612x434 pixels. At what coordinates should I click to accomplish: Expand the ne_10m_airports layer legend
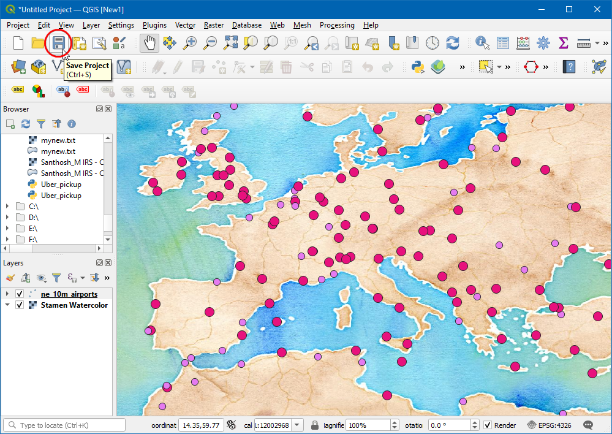(x=7, y=294)
